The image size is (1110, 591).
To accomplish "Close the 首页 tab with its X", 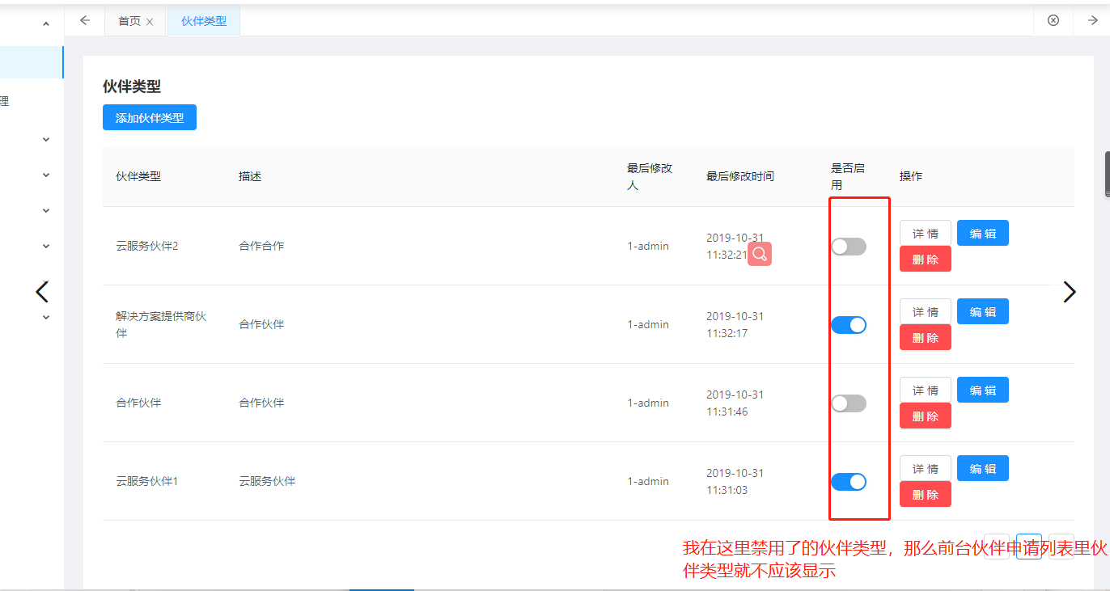I will pyautogui.click(x=150, y=22).
